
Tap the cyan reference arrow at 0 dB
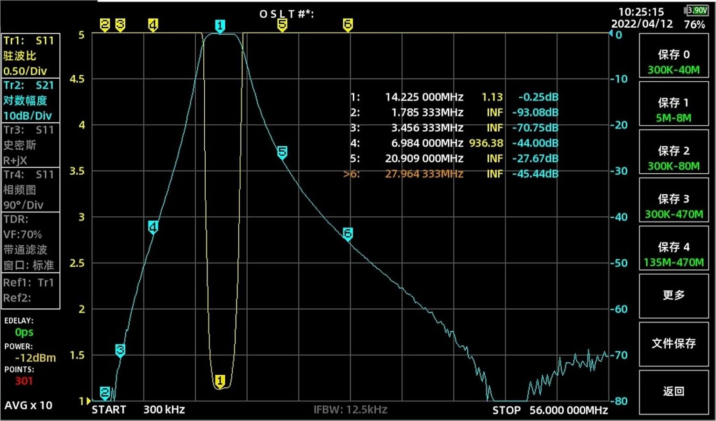[611, 33]
